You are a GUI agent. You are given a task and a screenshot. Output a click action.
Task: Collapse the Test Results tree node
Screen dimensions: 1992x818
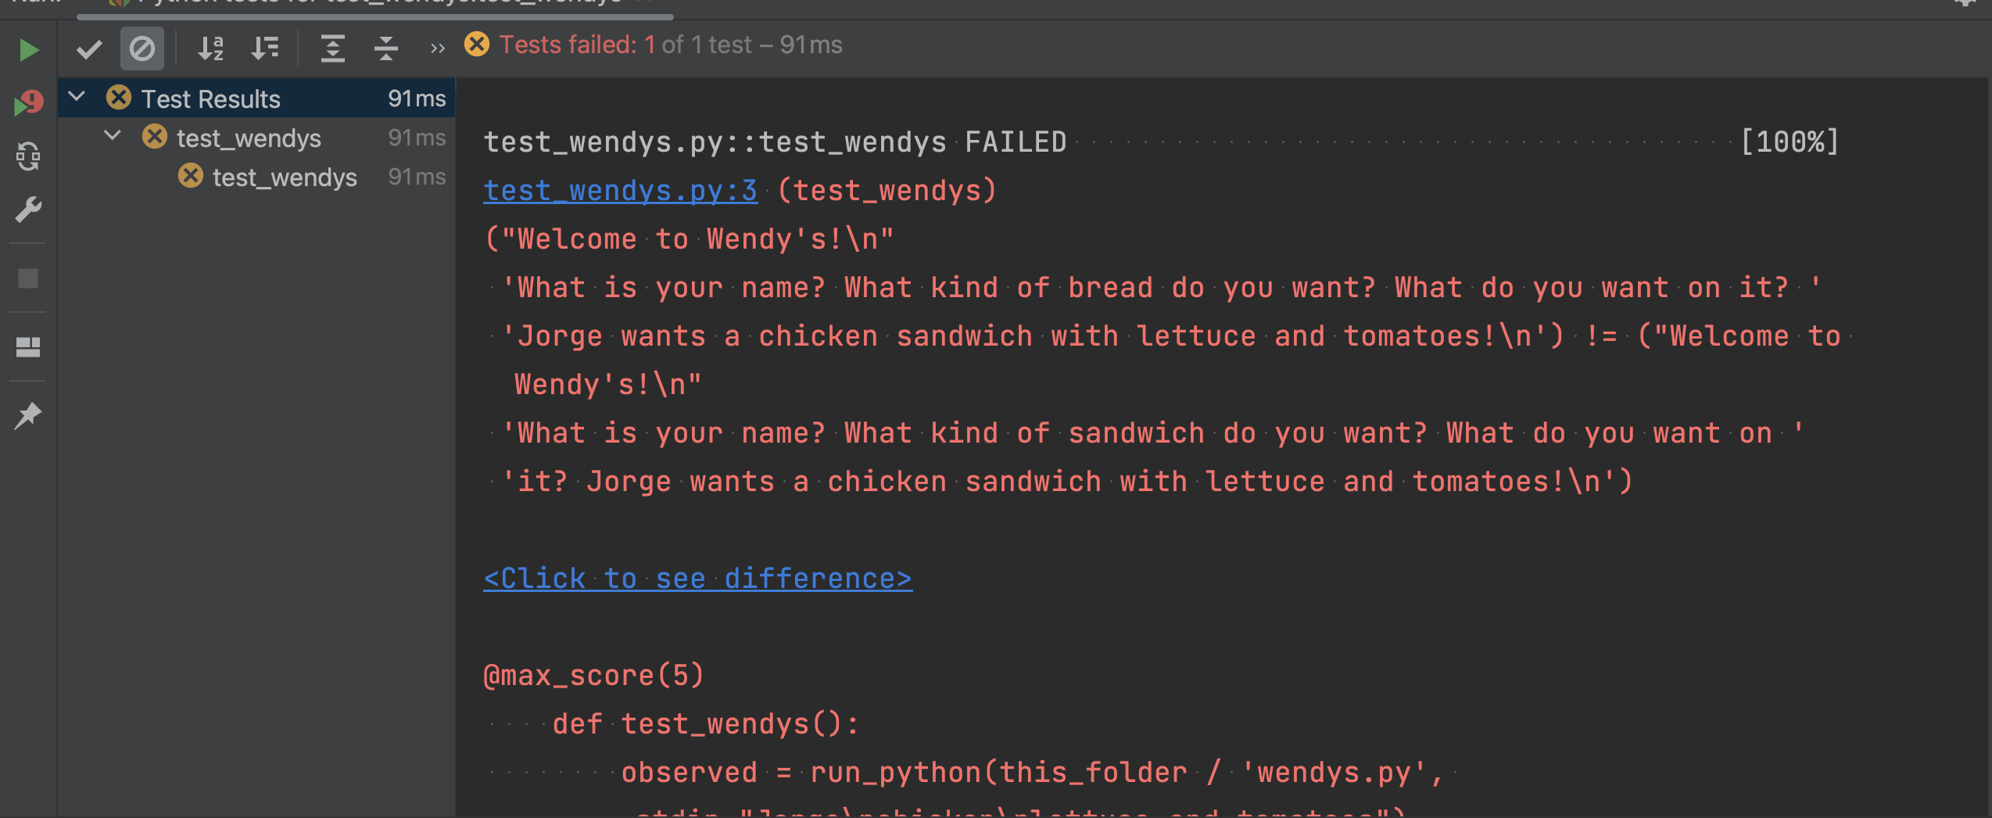[x=76, y=97]
